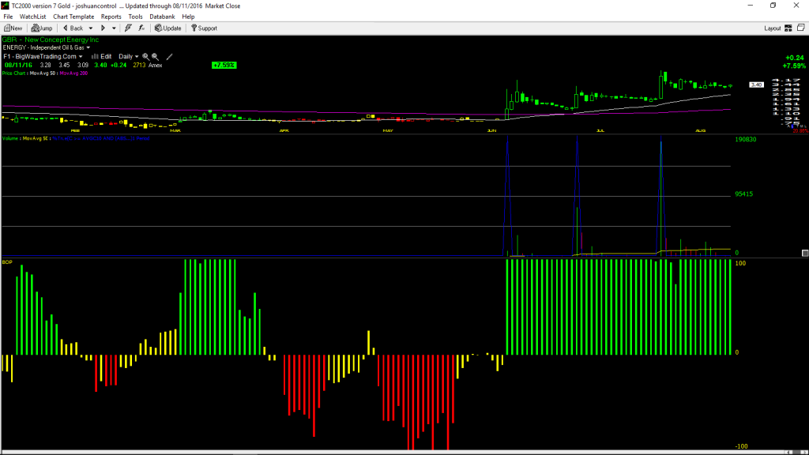The height and width of the screenshot is (455, 809).
Task: Click the 08/11/16 date value
Action: (x=19, y=66)
